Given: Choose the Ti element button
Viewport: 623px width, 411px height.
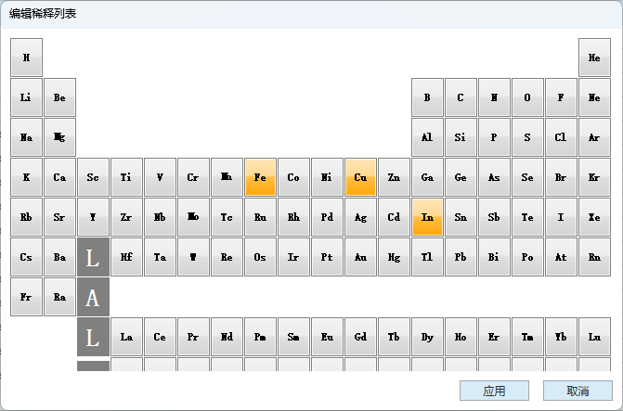Looking at the screenshot, I should (126, 177).
